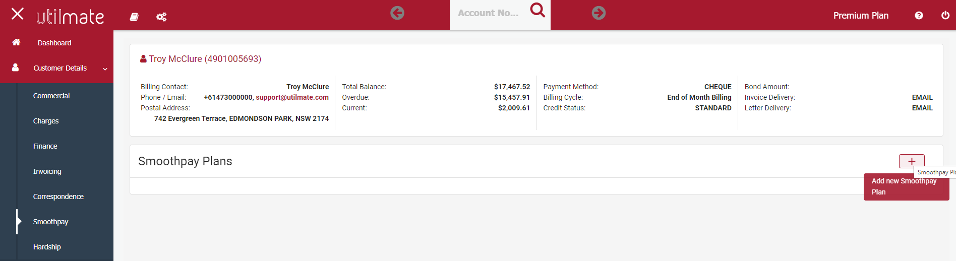Click End of Month Billing value
Viewport: 956px width, 261px height.
click(x=699, y=97)
